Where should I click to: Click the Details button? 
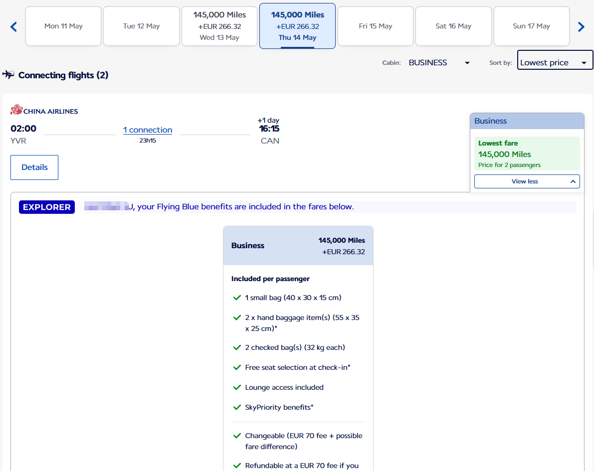[34, 167]
